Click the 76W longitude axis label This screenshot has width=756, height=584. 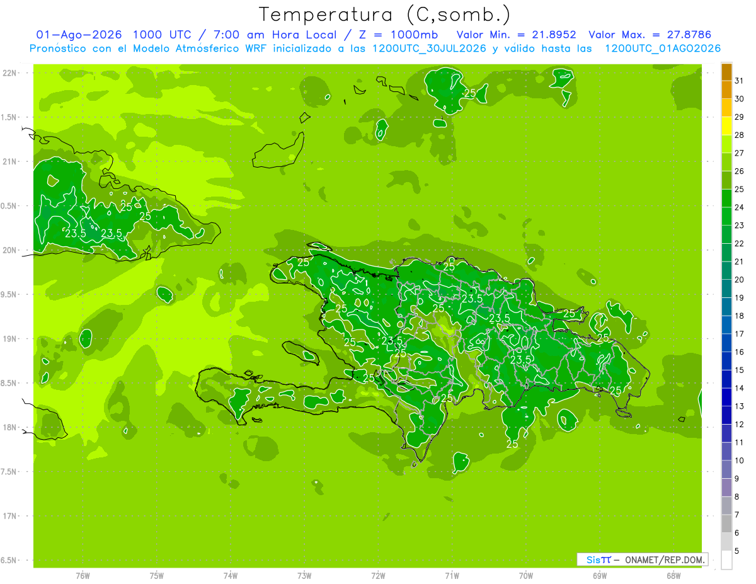click(83, 575)
